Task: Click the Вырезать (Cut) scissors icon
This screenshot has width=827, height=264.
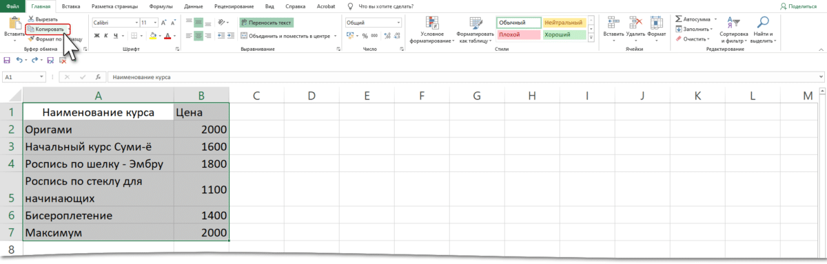Action: pyautogui.click(x=32, y=20)
